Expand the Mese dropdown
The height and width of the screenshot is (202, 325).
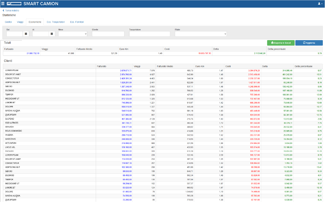(x=73, y=34)
